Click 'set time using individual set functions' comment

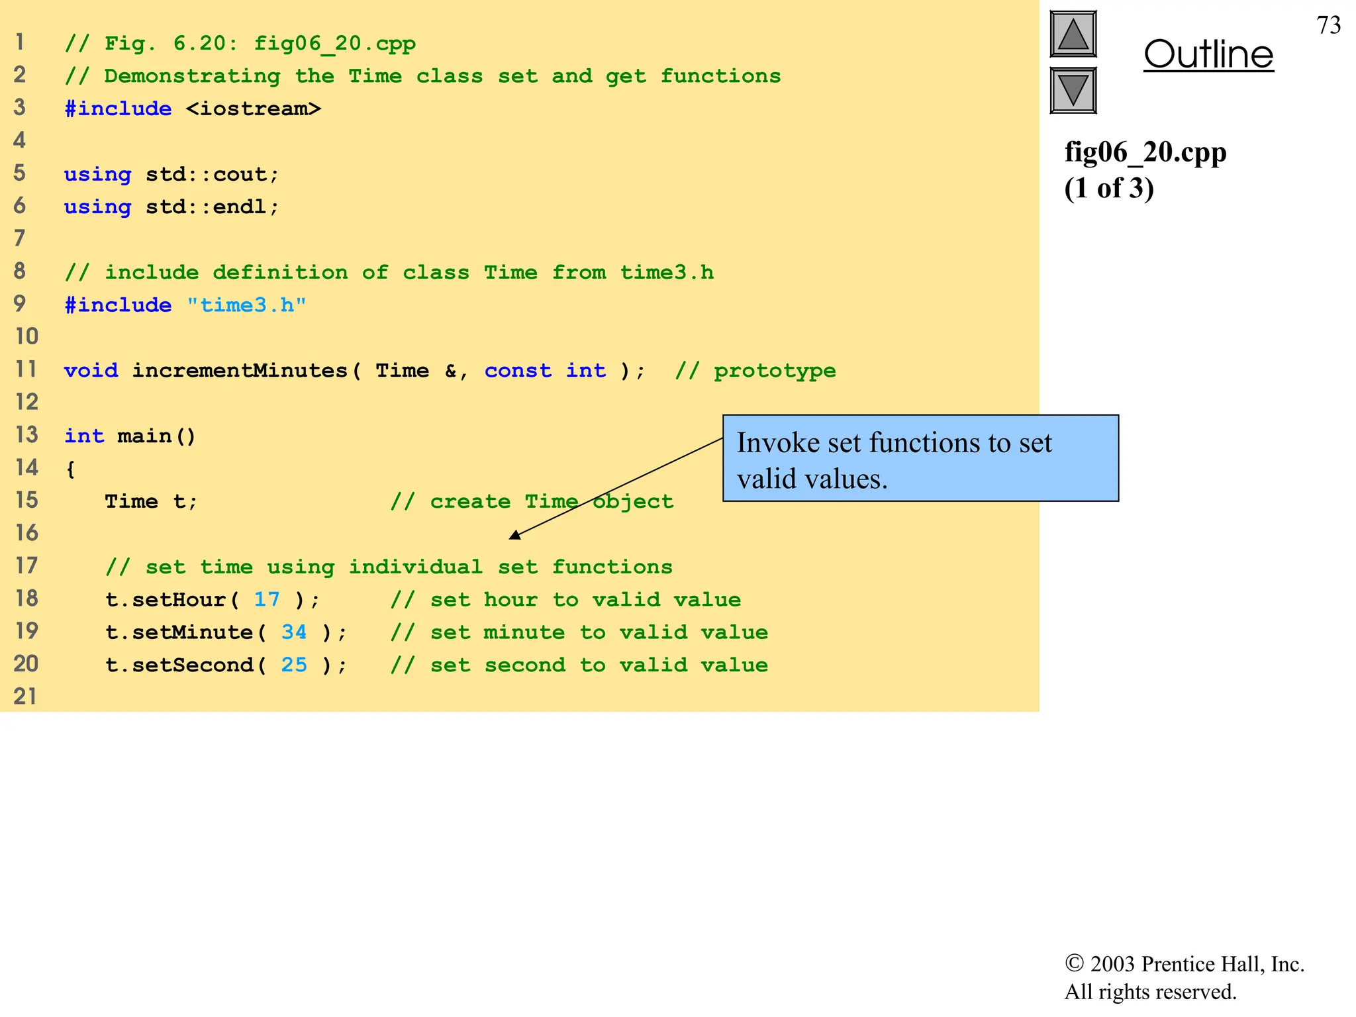pyautogui.click(x=389, y=567)
